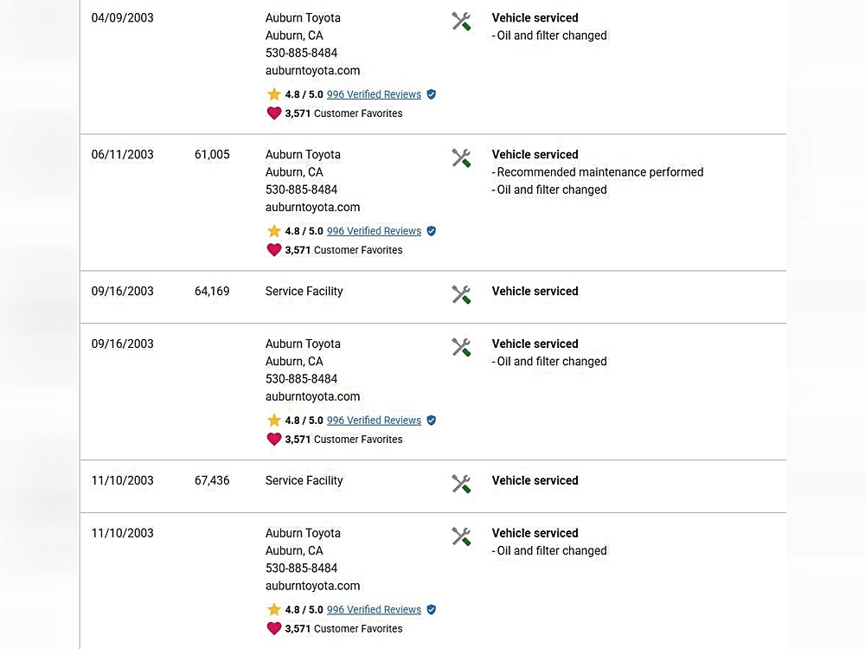Click the gold star rating icon in the 04/09/2003 entry
This screenshot has width=865, height=649.
point(274,94)
